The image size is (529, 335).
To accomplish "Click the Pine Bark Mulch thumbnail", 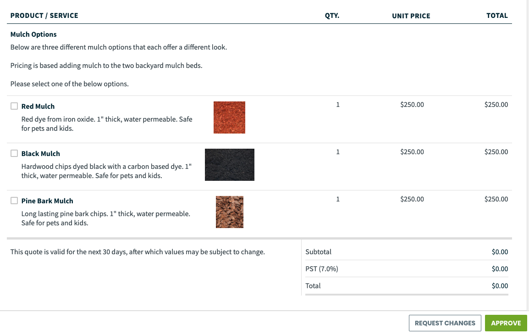I will (229, 212).
